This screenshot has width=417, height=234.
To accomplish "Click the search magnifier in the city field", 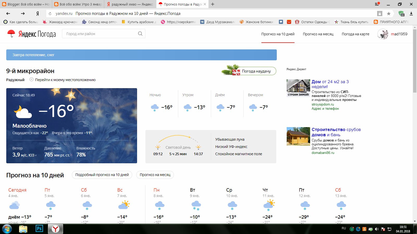I will [x=140, y=34].
